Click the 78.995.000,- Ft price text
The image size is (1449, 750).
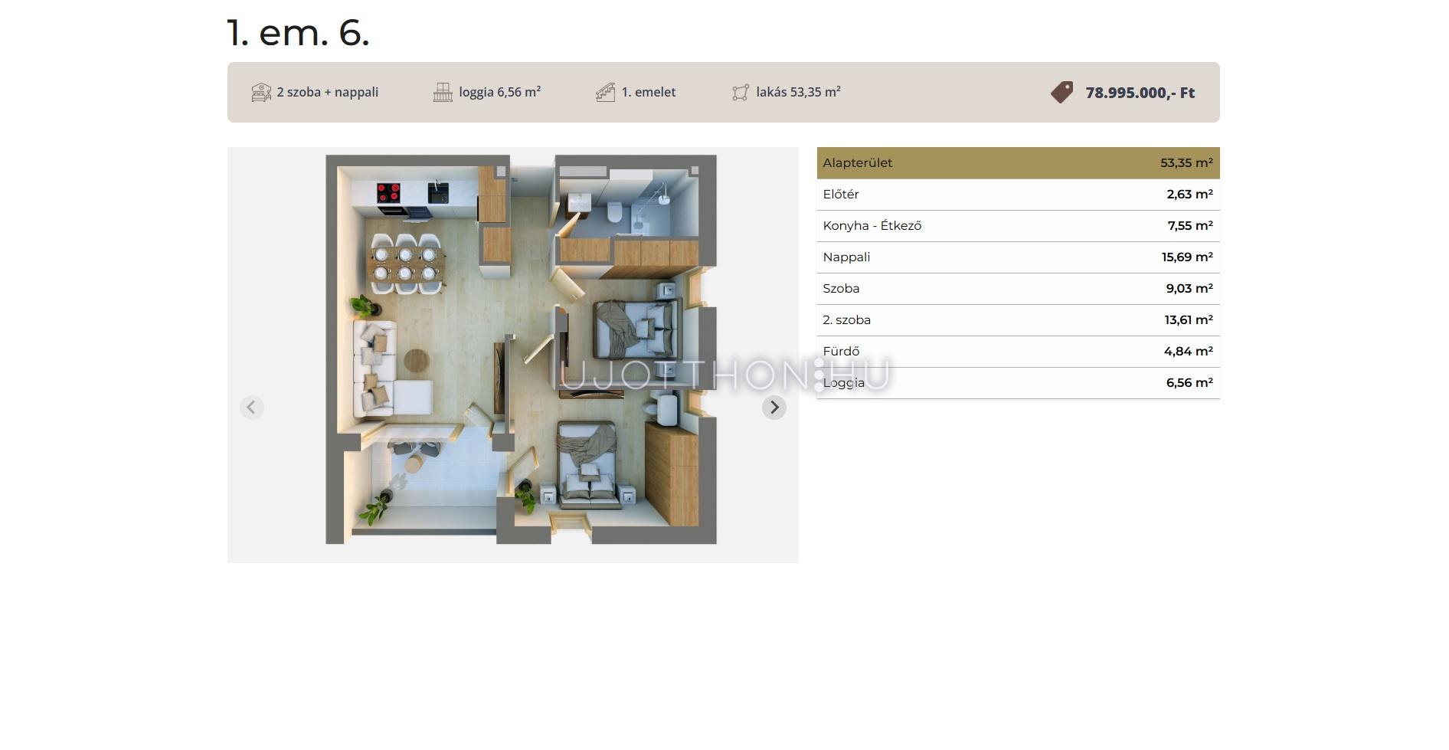tap(1140, 93)
